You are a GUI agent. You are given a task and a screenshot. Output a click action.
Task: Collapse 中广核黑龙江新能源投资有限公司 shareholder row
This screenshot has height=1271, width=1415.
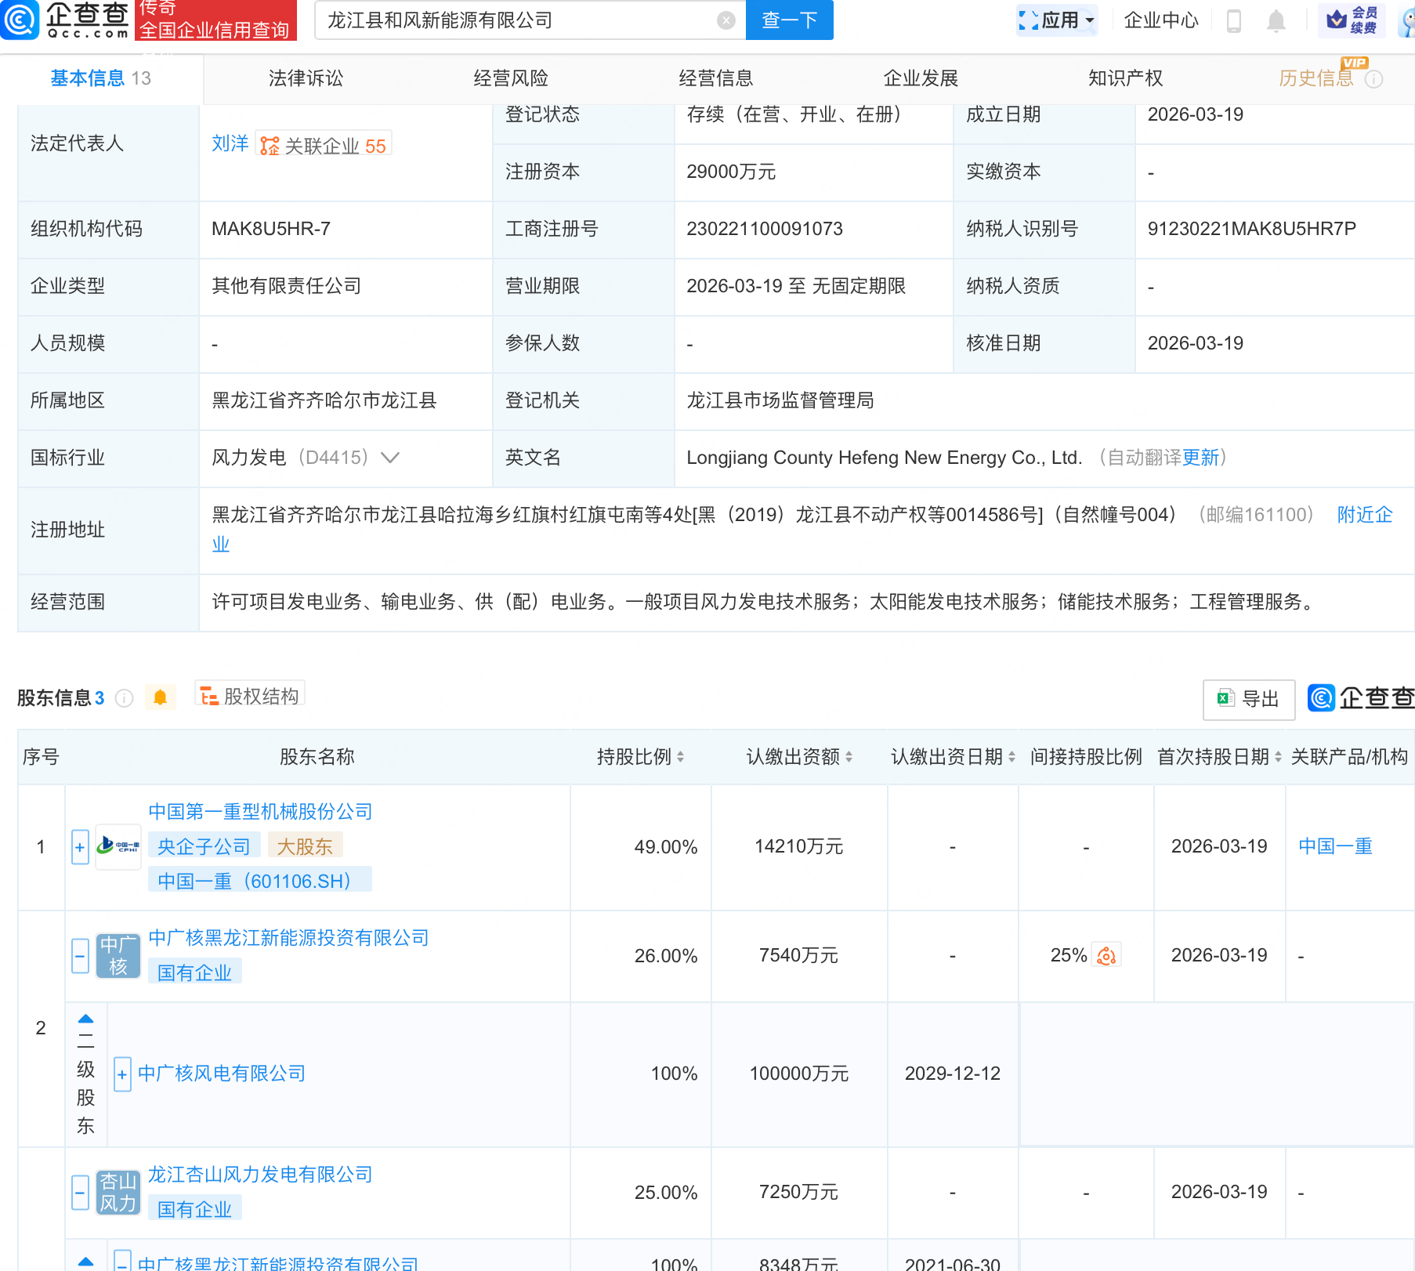pyautogui.click(x=80, y=956)
